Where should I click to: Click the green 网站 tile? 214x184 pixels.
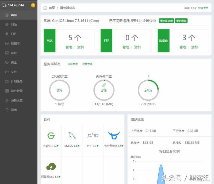[x=49, y=41]
